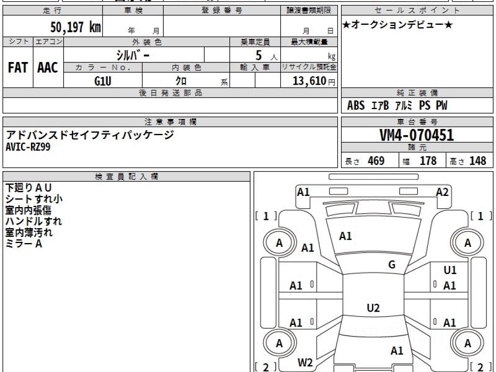This screenshot has width=496, height=372.
Task: Click the エアコン header cell
Action: pyautogui.click(x=48, y=42)
